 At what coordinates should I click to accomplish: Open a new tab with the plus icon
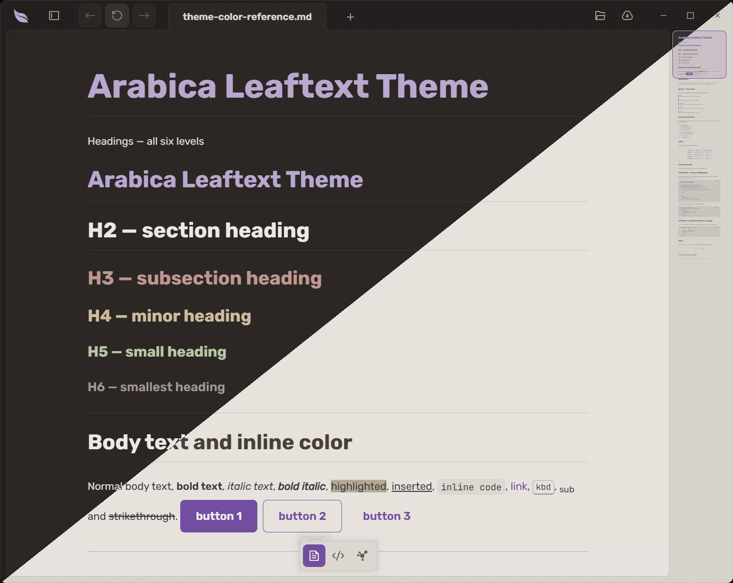pos(350,17)
